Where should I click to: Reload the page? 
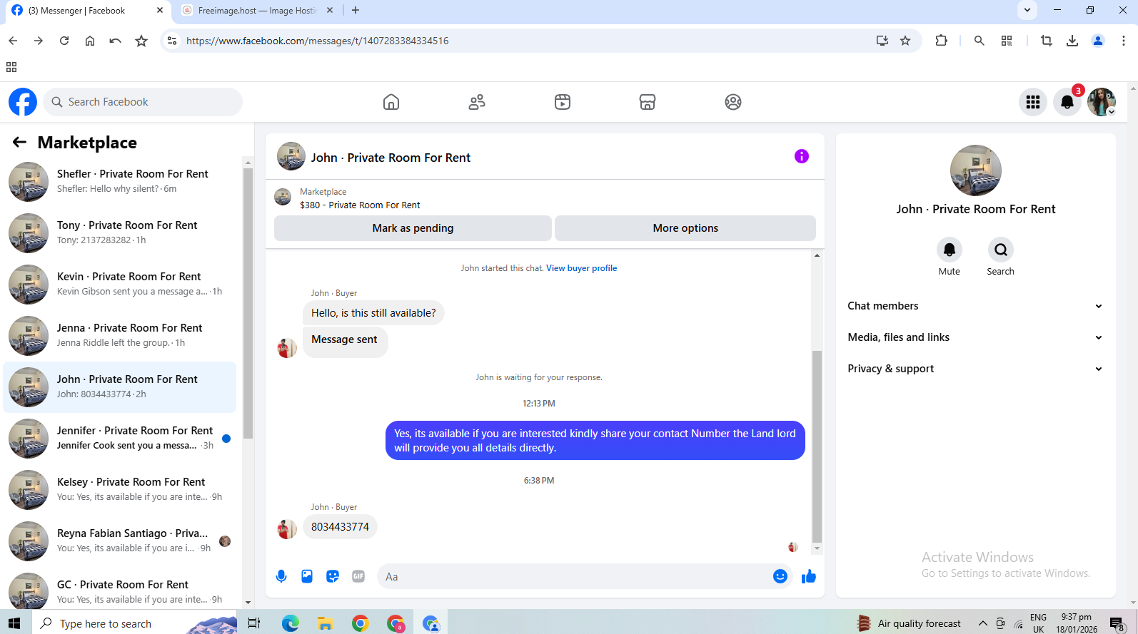point(64,41)
